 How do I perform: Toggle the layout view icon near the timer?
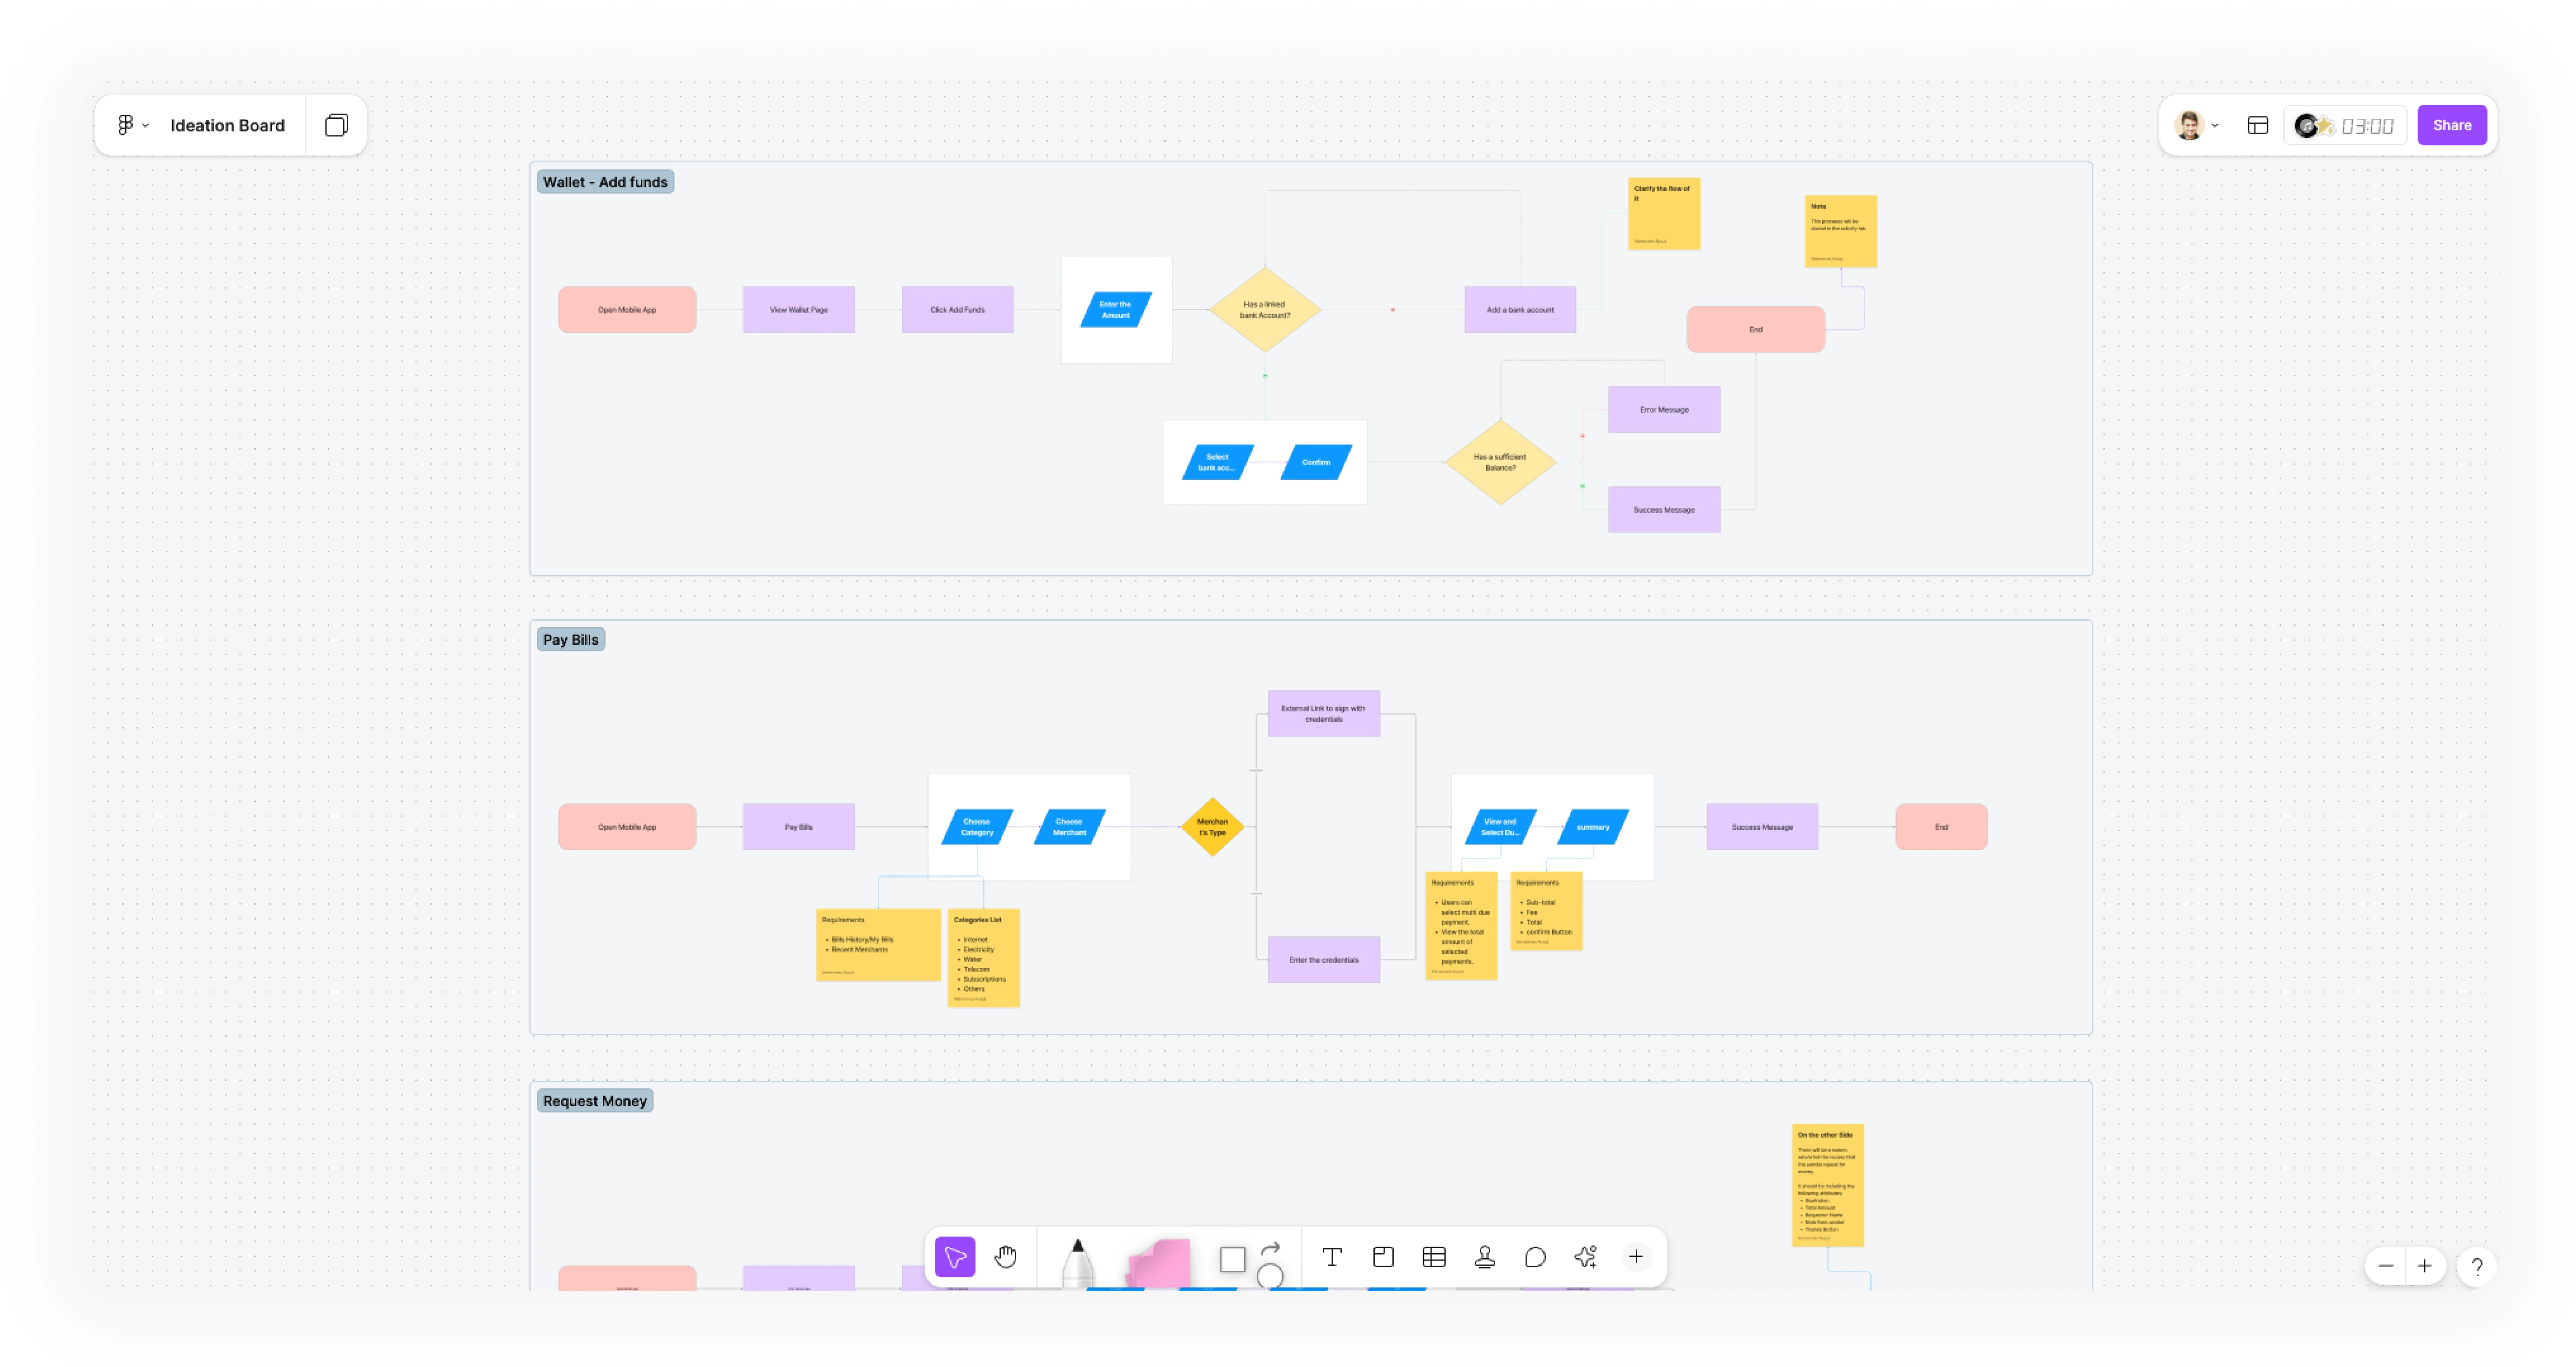coord(2257,125)
